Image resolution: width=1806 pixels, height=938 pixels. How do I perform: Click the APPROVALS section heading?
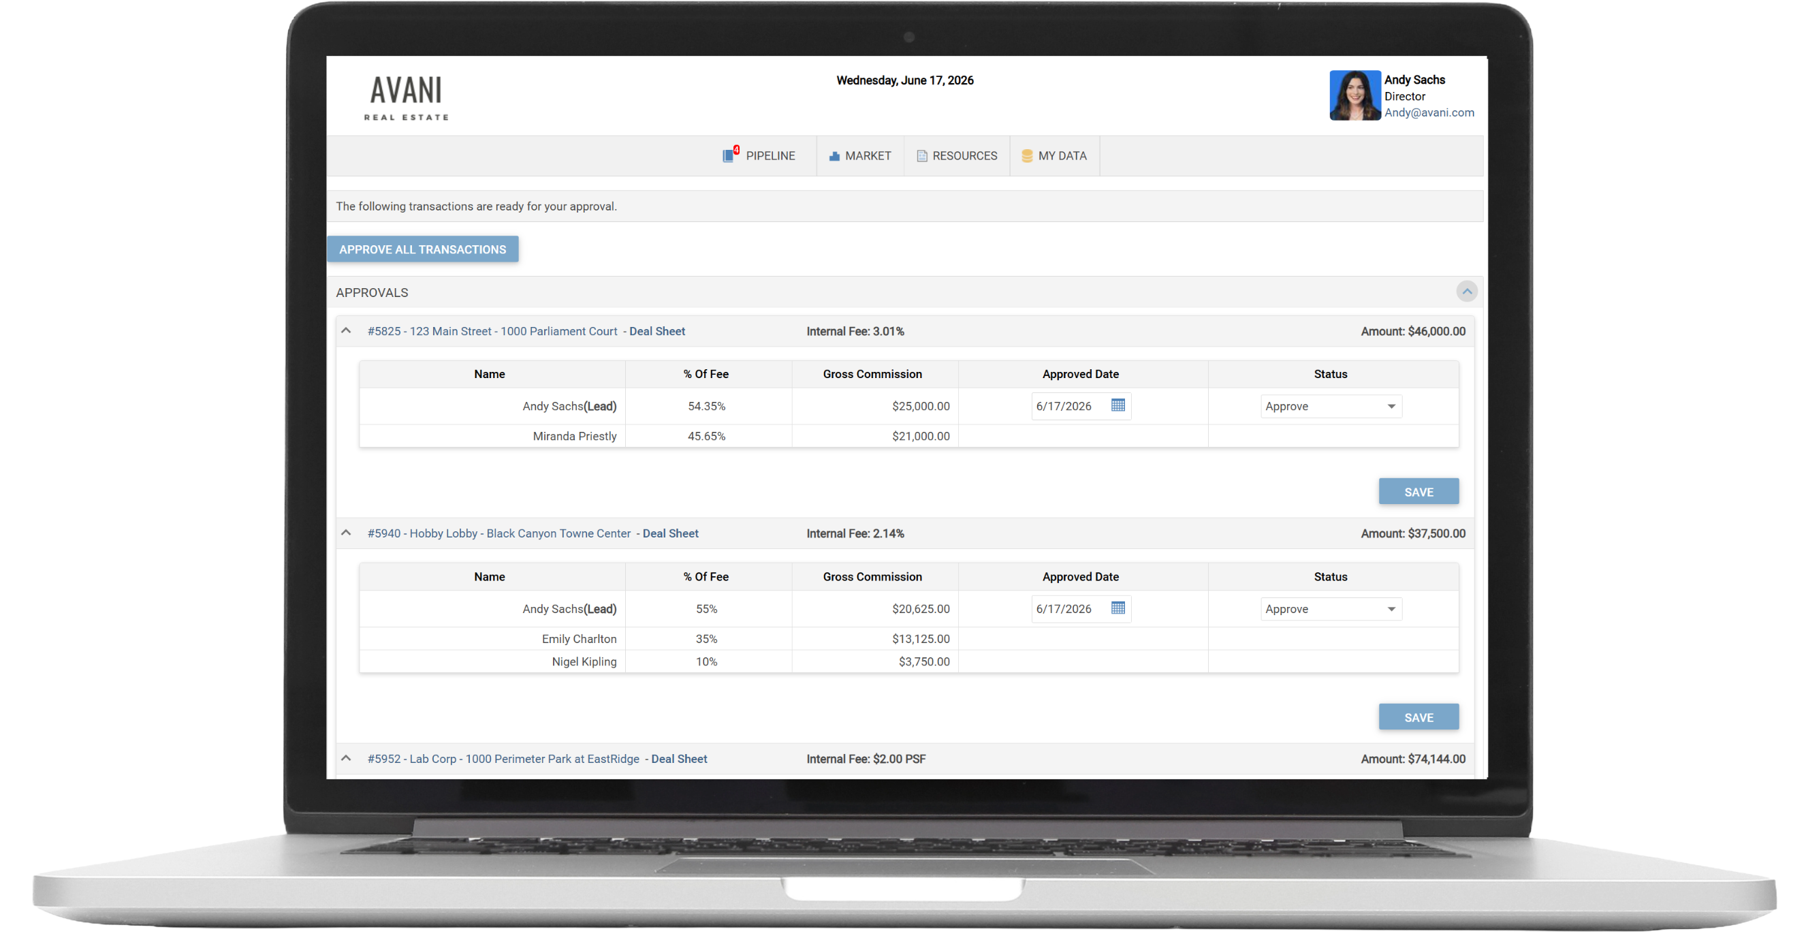tap(372, 292)
